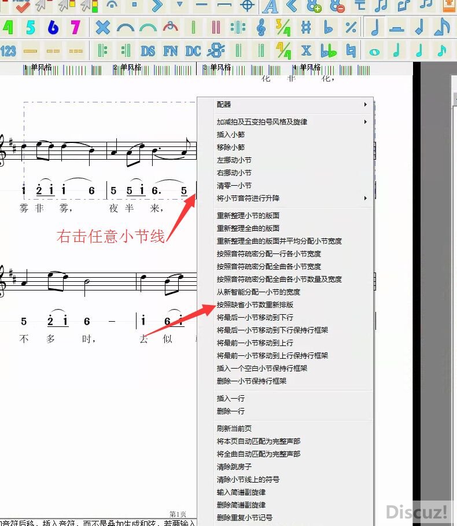This screenshot has height=526, width=457.
Task: Select 清除小节线上的符号
Action: tap(248, 479)
